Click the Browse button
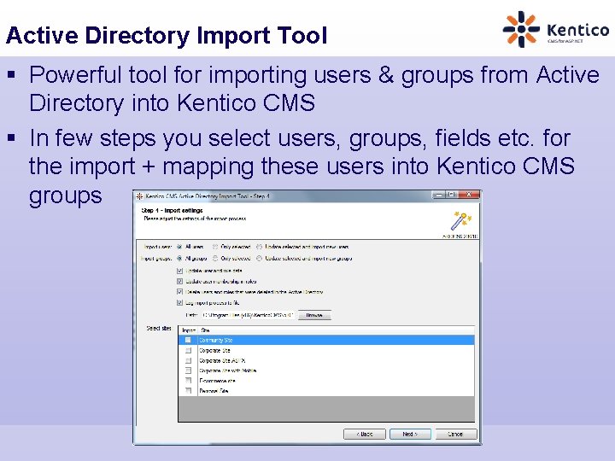Image resolution: width=615 pixels, height=461 pixels. pyautogui.click(x=314, y=315)
